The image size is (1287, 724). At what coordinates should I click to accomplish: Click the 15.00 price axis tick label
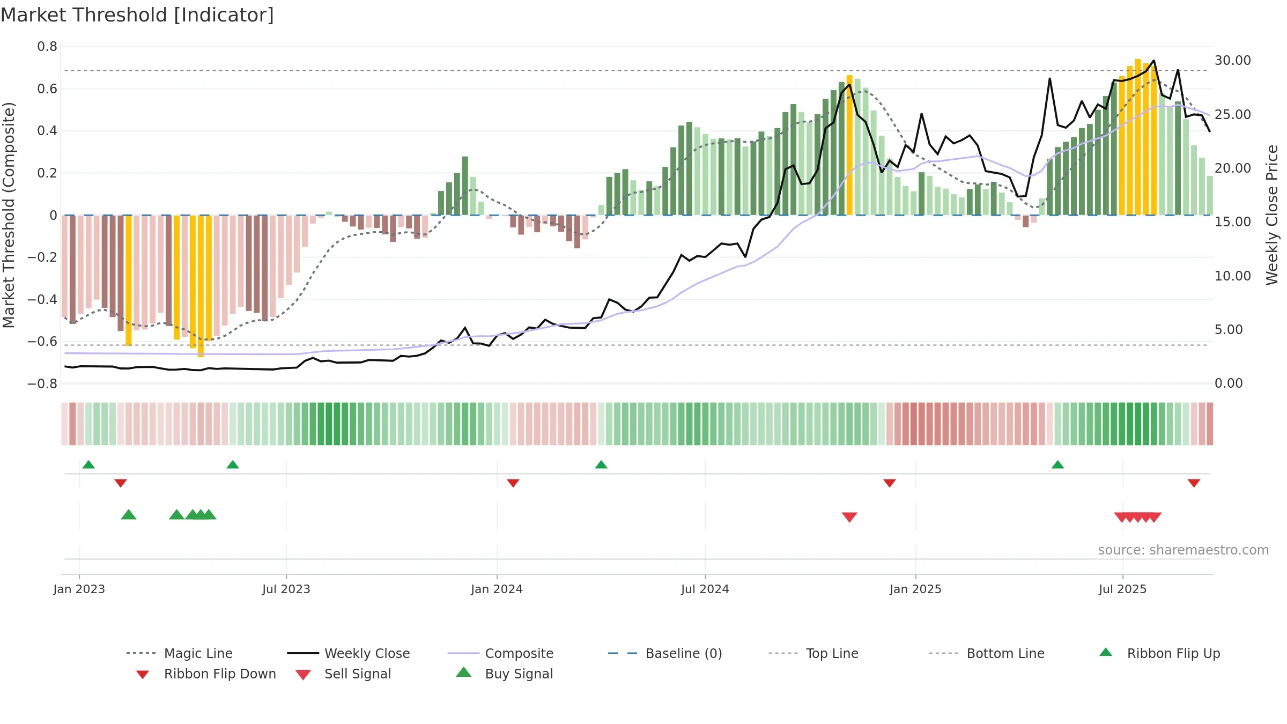tap(1233, 221)
